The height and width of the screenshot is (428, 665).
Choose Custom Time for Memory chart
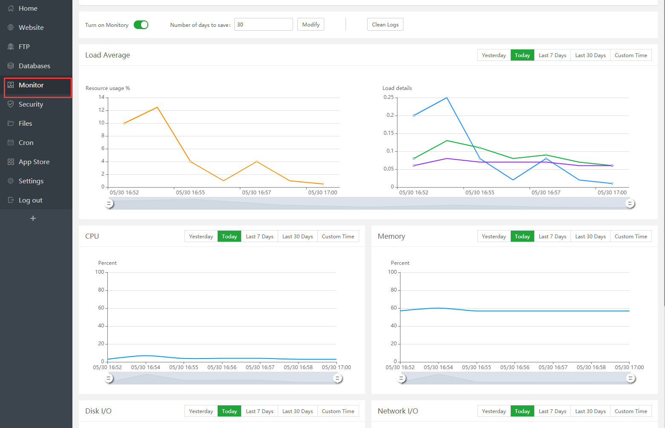pos(630,237)
